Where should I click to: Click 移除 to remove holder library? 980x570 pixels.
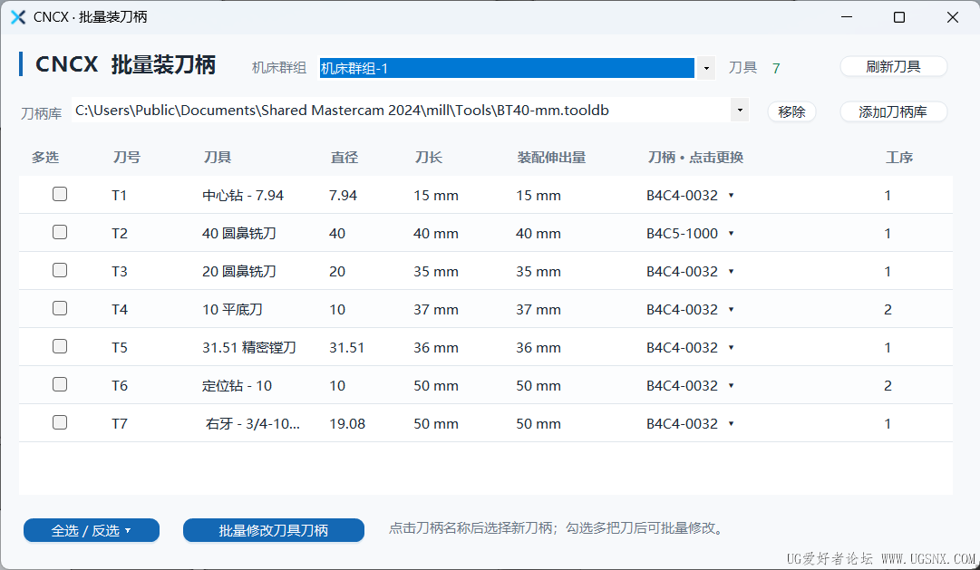[791, 111]
